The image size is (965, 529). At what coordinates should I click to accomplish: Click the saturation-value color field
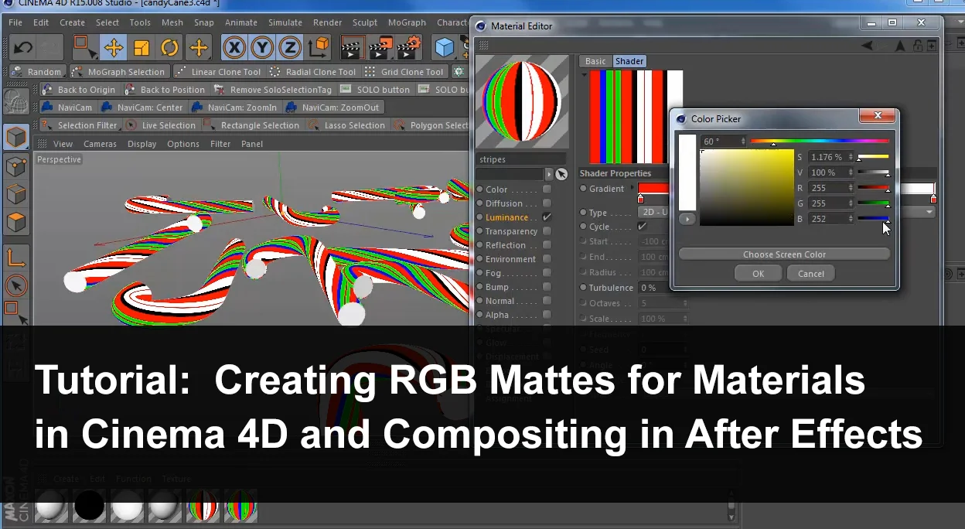point(746,188)
